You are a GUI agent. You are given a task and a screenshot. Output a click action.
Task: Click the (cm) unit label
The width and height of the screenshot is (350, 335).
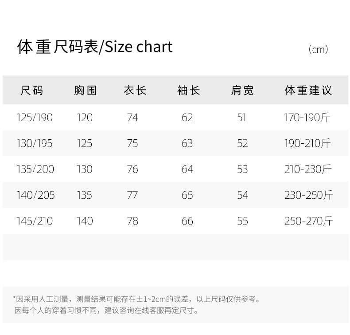[x=318, y=50]
